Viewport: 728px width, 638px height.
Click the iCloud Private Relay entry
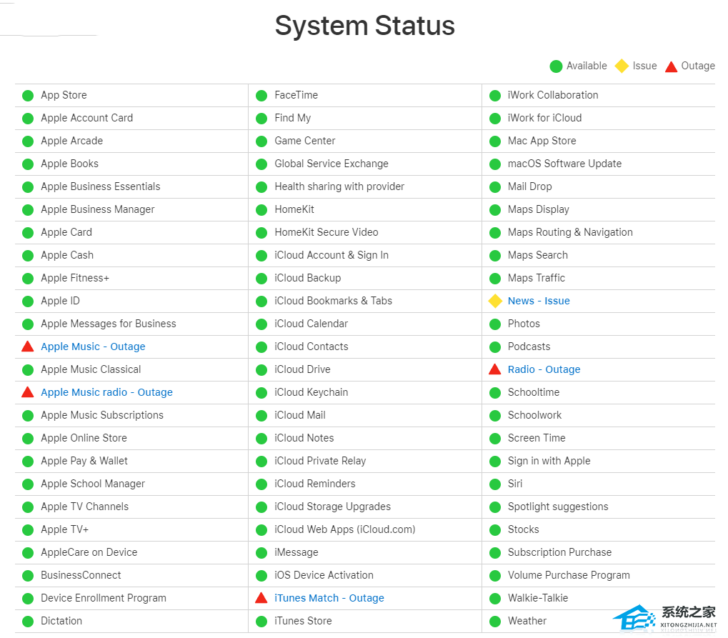click(x=320, y=461)
